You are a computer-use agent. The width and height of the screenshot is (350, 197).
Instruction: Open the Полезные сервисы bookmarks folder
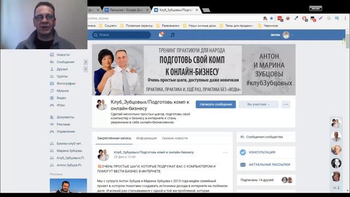coord(136,26)
